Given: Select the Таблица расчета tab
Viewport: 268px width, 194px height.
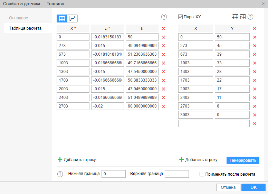Looking at the screenshot, I should pyautogui.click(x=25, y=28).
